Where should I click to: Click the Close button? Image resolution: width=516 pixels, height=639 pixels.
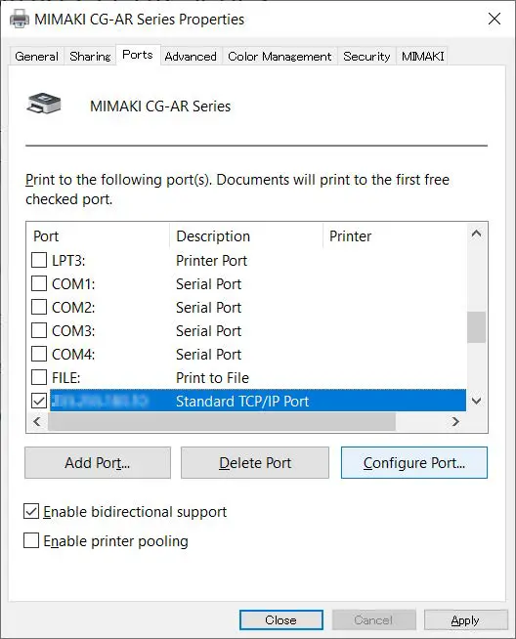coord(281,619)
